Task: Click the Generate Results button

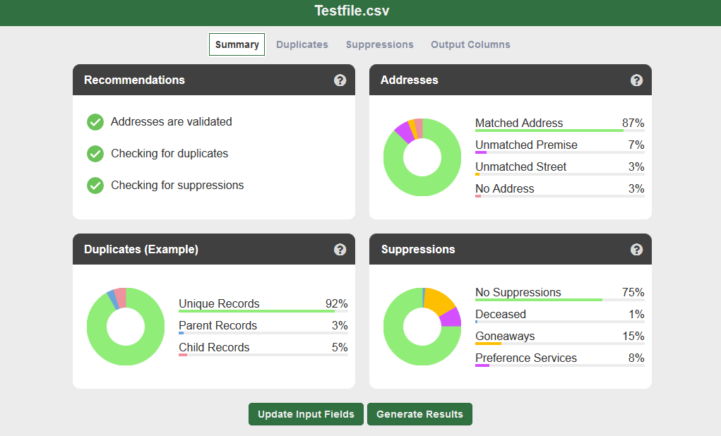Action: click(x=419, y=414)
